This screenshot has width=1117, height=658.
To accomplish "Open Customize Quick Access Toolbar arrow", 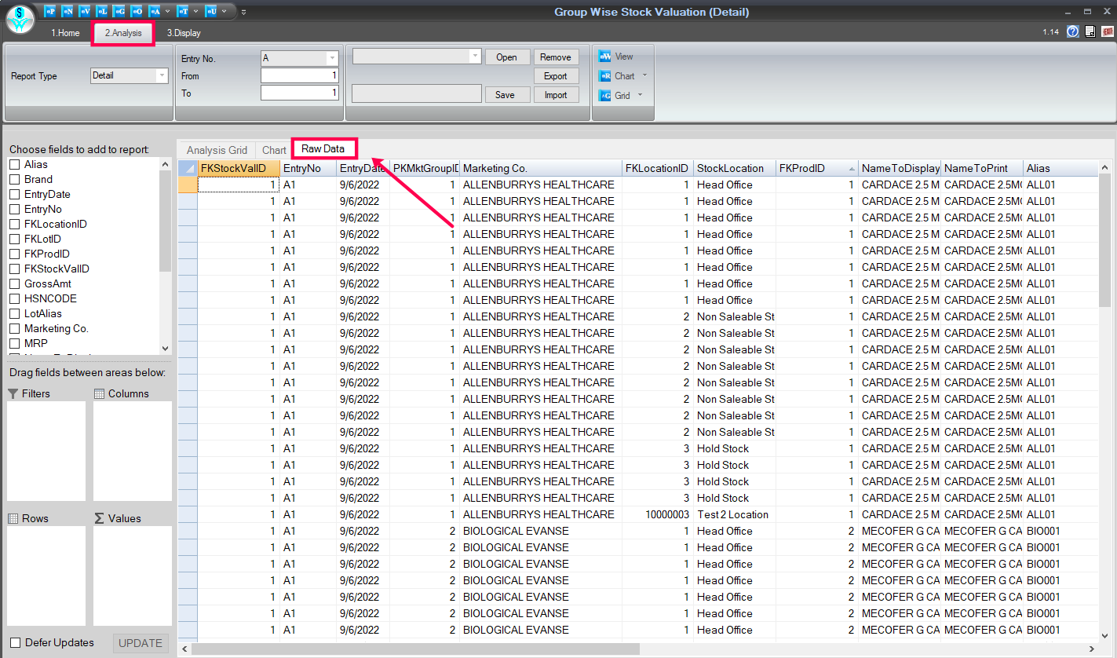I will [x=243, y=12].
